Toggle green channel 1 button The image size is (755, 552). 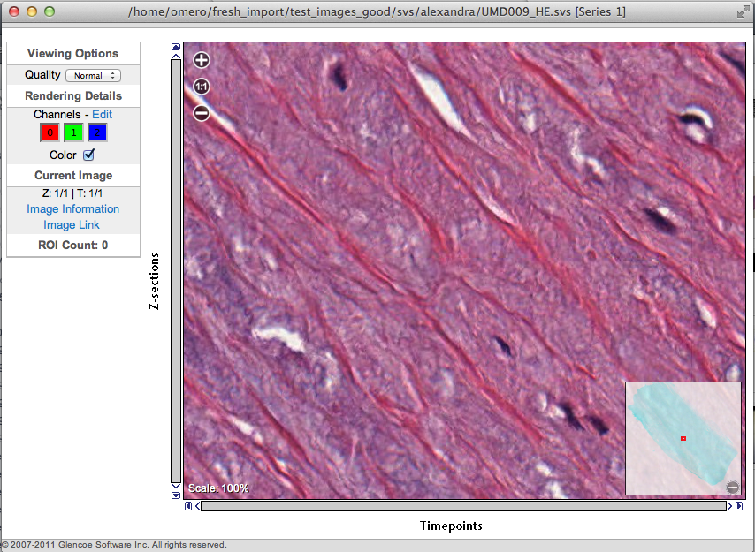(x=73, y=133)
